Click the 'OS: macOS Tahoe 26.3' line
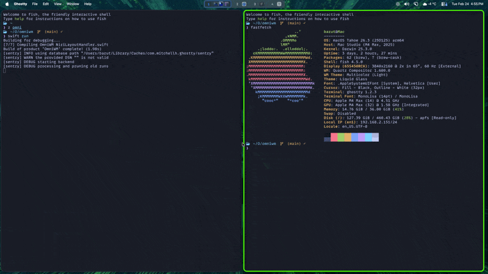 [x=364, y=40]
